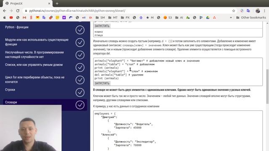Open the YouTube bookmark

coord(11,18)
